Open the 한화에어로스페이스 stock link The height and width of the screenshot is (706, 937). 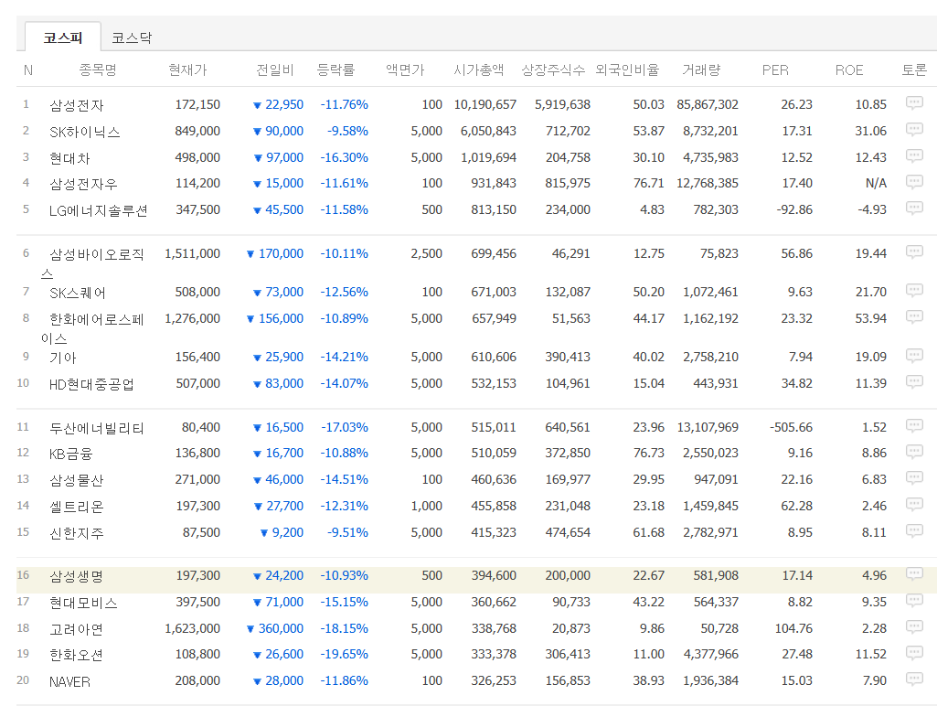(92, 329)
